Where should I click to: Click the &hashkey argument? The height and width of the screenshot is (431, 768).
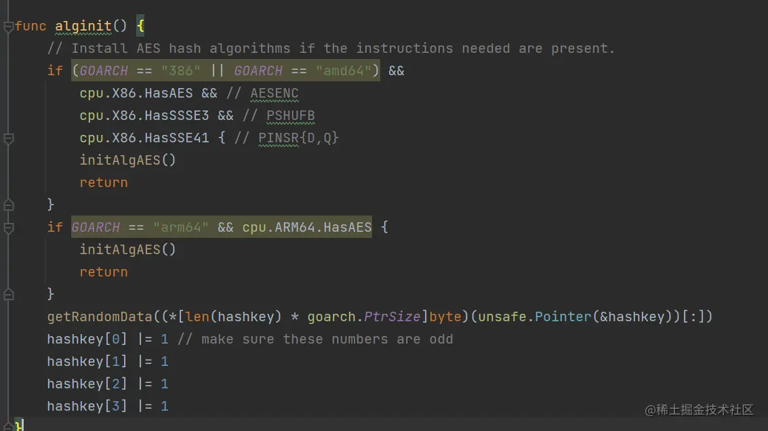[x=632, y=317]
